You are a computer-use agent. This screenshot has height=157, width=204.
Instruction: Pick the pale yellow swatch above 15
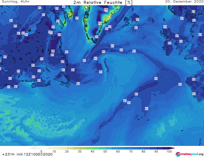pyautogui.click(x=51, y=148)
